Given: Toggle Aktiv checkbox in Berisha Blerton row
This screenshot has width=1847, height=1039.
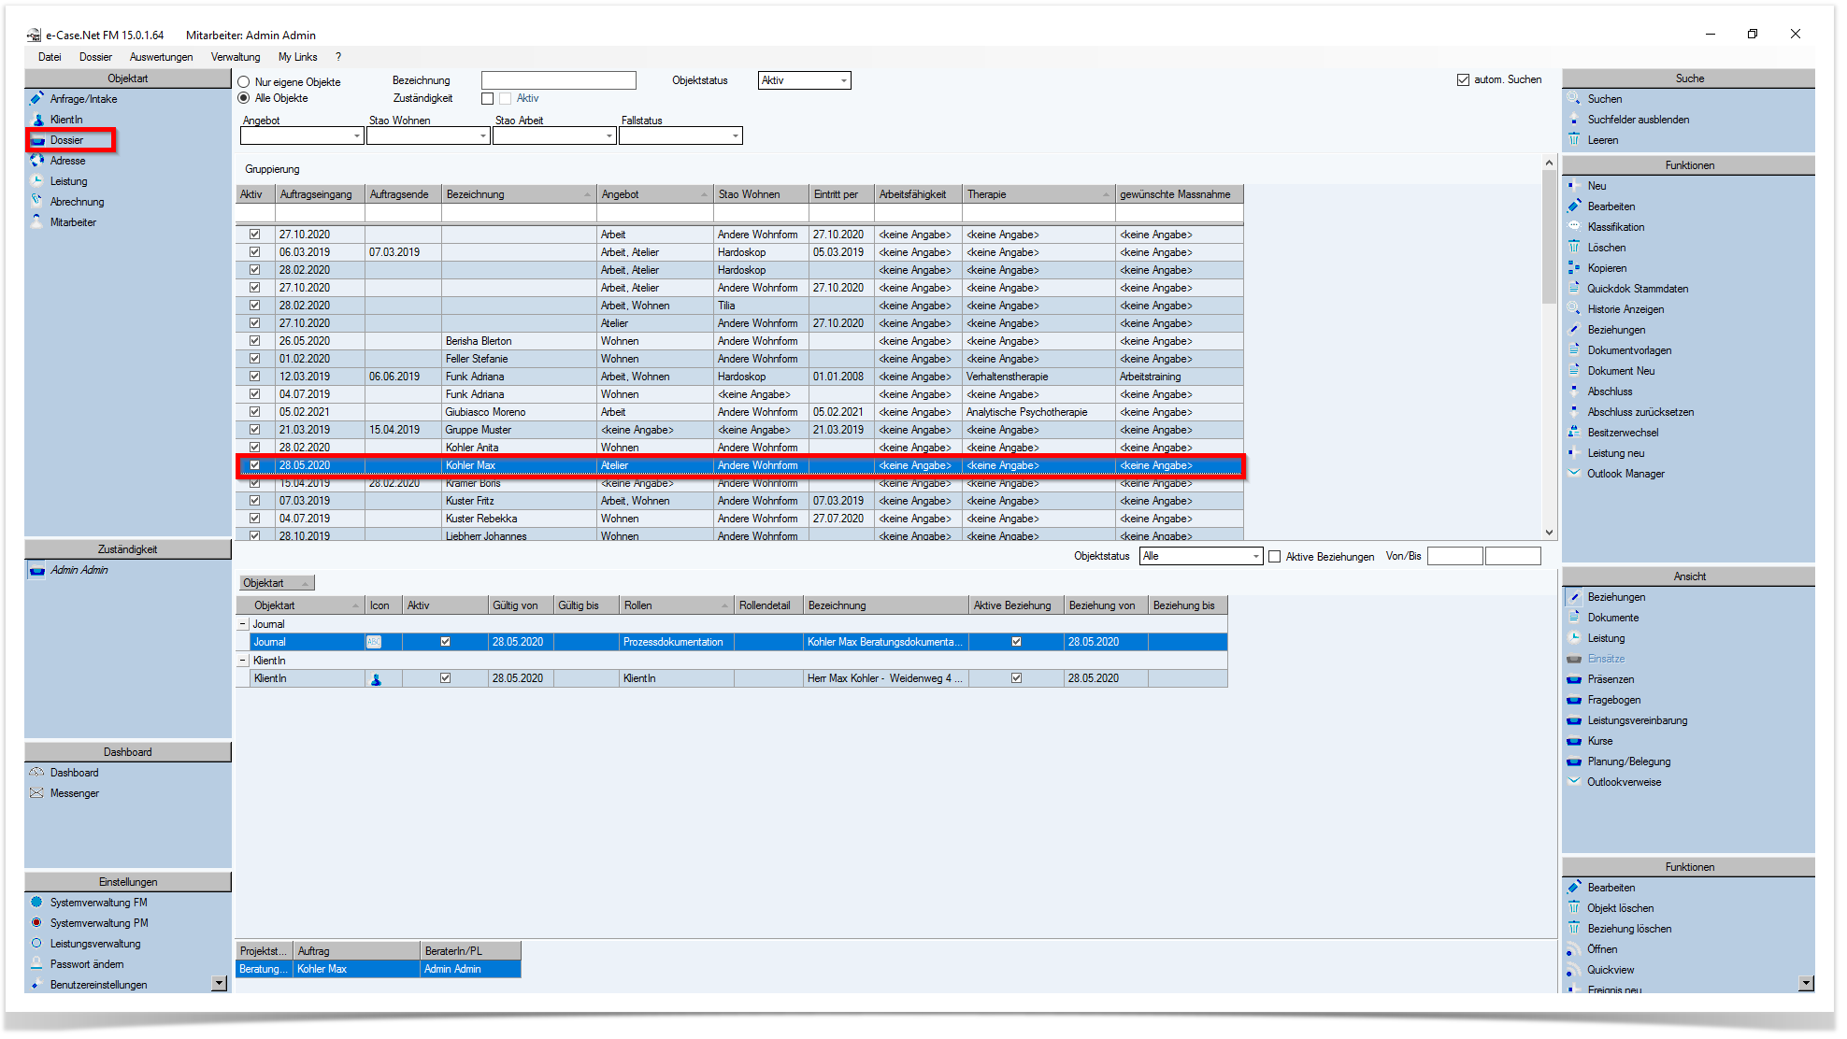Looking at the screenshot, I should tap(254, 341).
